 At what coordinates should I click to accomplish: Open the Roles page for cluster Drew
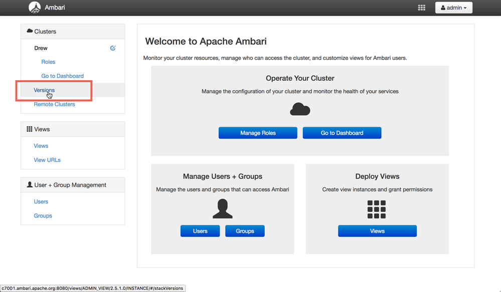point(48,62)
